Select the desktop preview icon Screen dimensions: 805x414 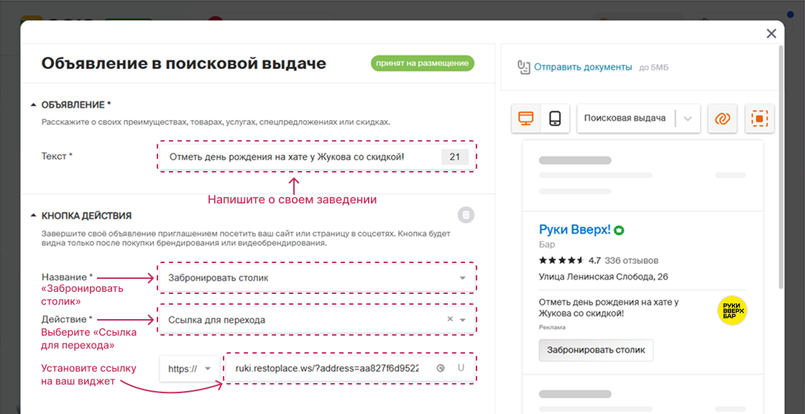(527, 118)
